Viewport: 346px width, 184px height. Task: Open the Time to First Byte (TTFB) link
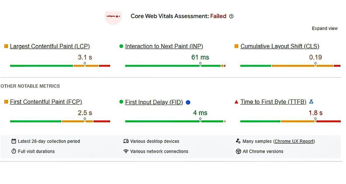[273, 102]
